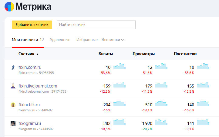
Task: Click the fixogram.ru visits sparkline
Action: (x=120, y=122)
